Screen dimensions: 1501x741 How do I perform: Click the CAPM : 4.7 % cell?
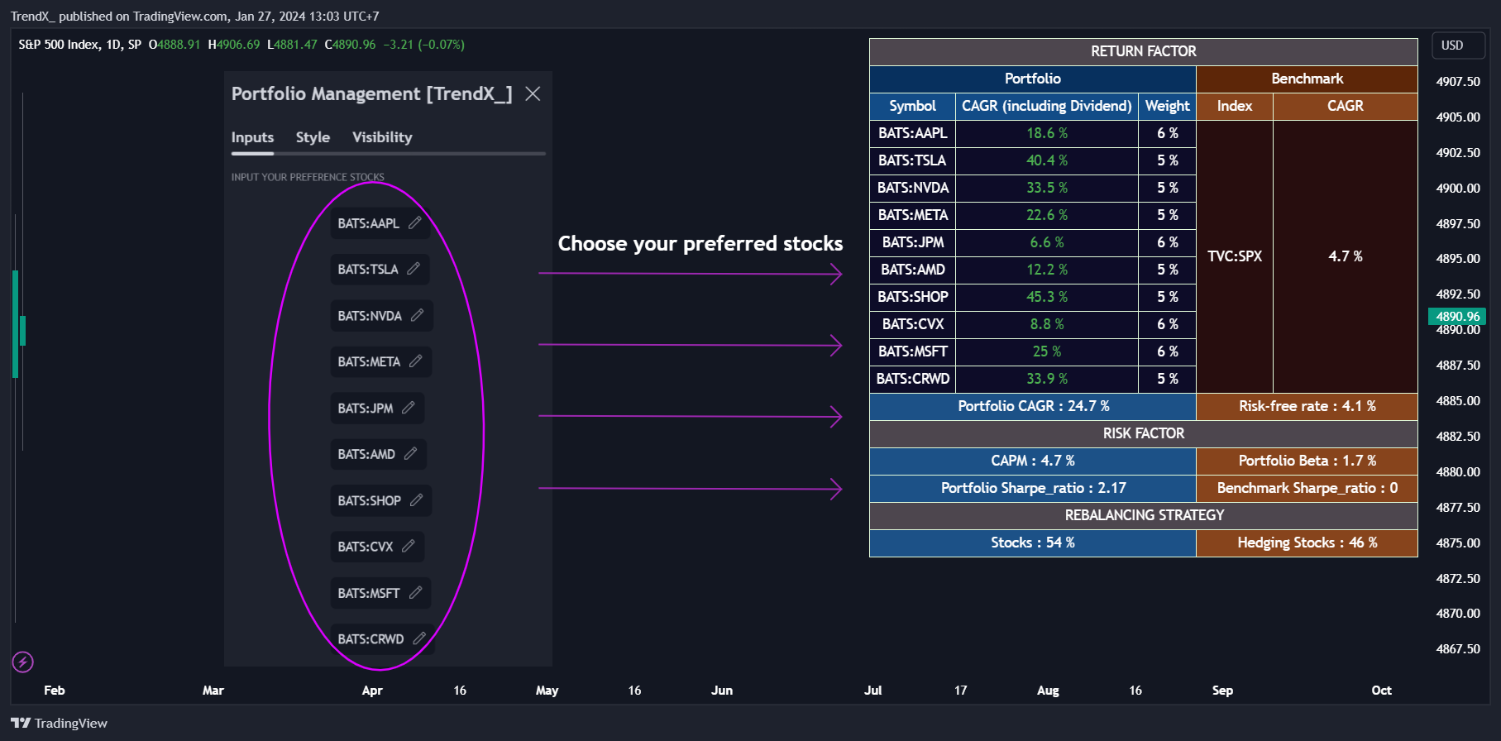tap(1033, 461)
